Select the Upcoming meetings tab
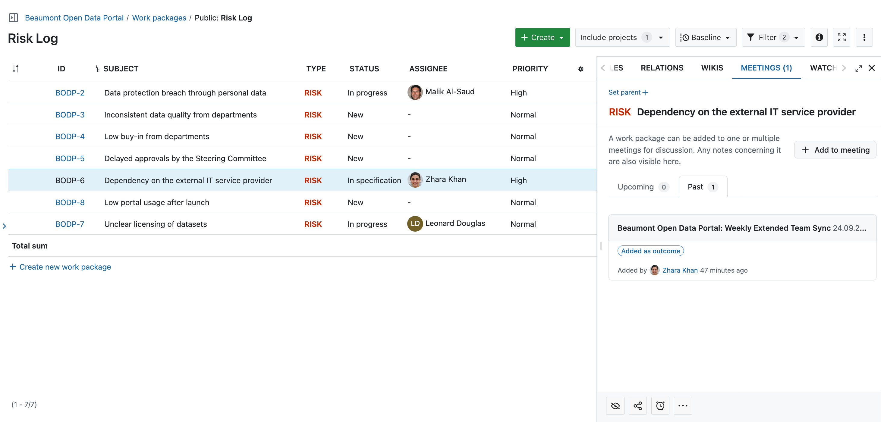This screenshot has width=881, height=422. click(643, 187)
